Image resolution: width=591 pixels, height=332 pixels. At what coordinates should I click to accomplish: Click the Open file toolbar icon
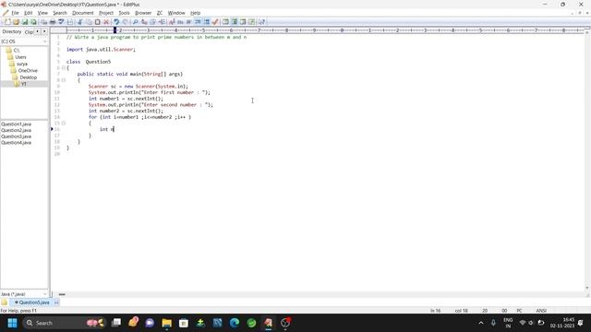(16, 22)
